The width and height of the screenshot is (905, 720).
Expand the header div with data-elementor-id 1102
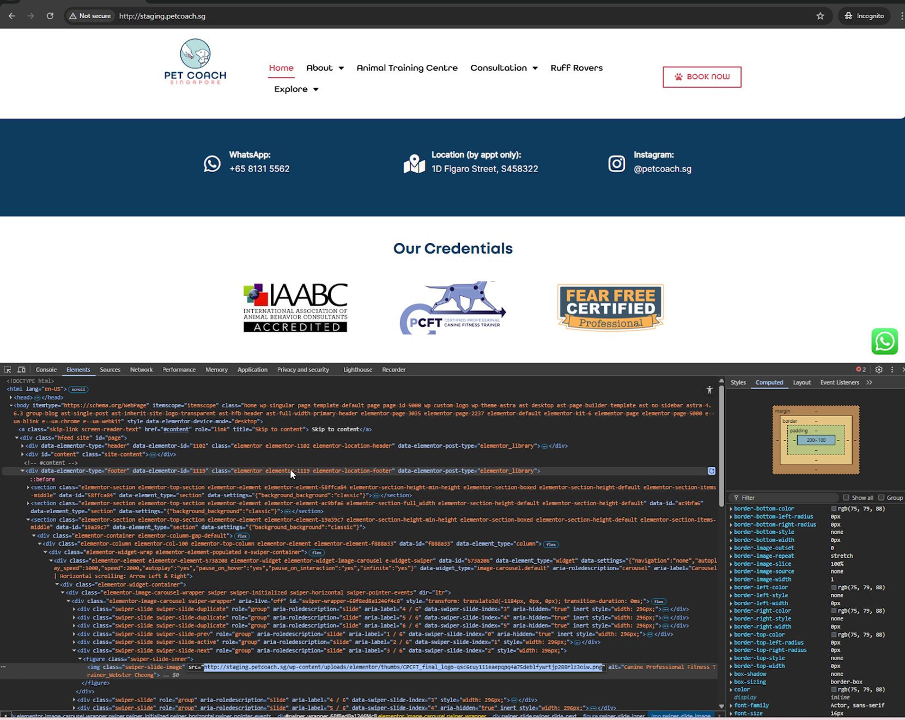click(22, 446)
